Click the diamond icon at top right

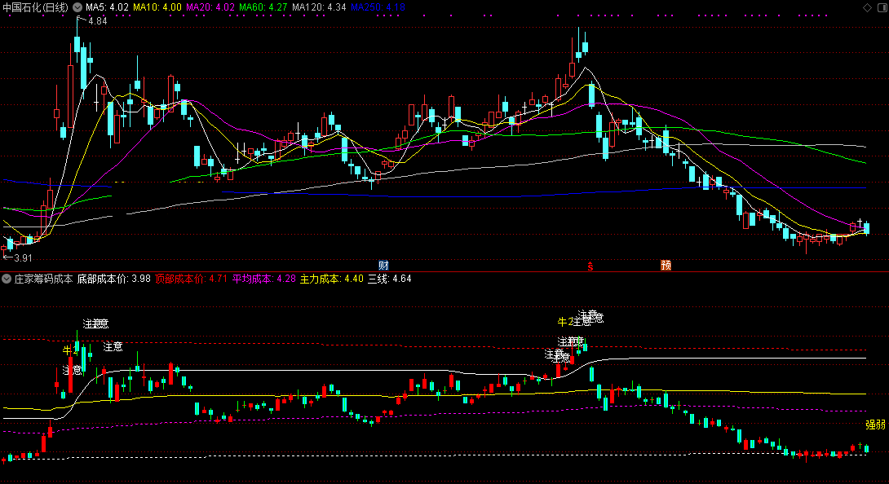point(868,7)
